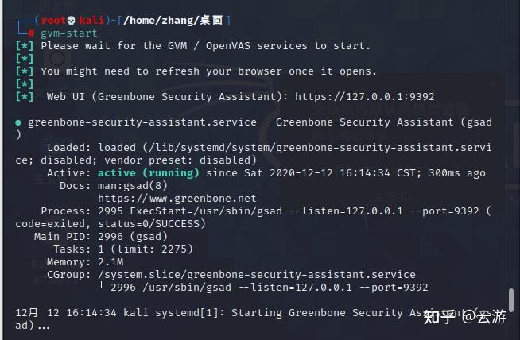
Task: Click the @云游 watermark username
Action: (x=491, y=317)
